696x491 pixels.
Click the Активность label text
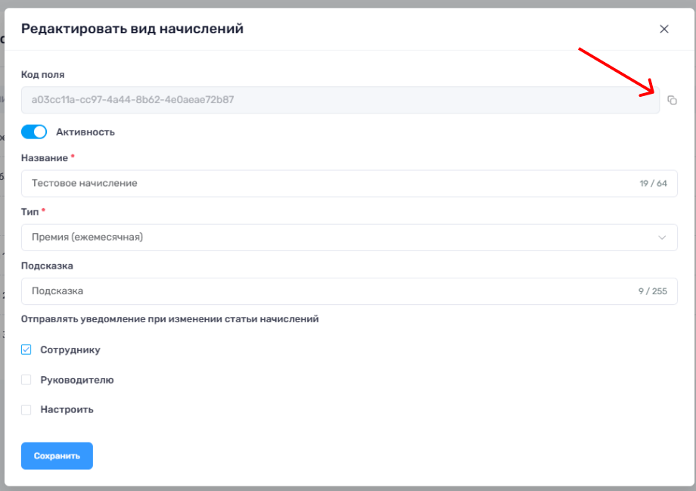coord(85,132)
